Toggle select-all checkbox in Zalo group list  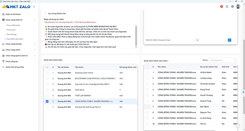[47, 67]
